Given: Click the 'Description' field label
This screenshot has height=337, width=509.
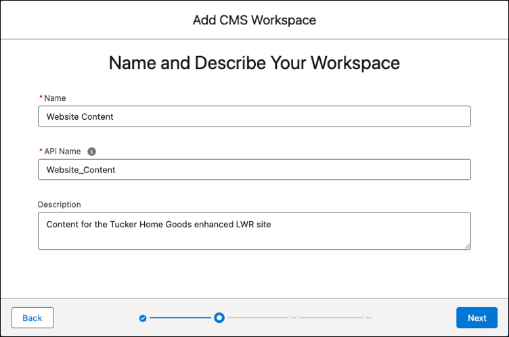Looking at the screenshot, I should pos(60,204).
